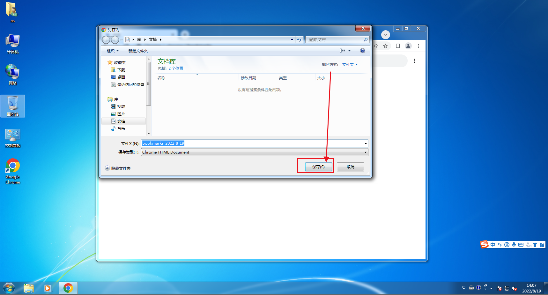Show hidden tray icons arrow
548x295 pixels.
[491, 288]
